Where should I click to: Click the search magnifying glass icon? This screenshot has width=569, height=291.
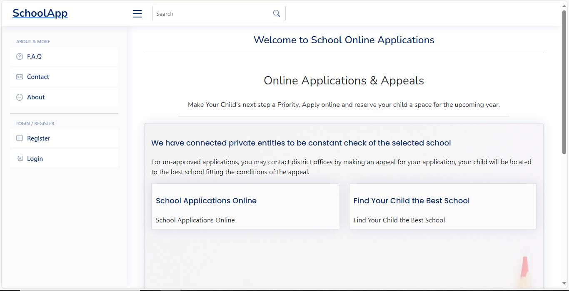(277, 13)
